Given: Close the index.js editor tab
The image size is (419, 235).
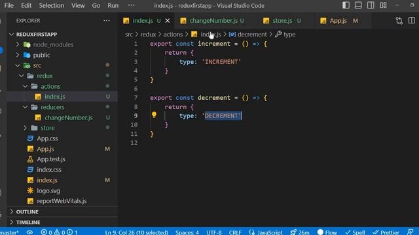Looking at the screenshot, I should [x=168, y=20].
